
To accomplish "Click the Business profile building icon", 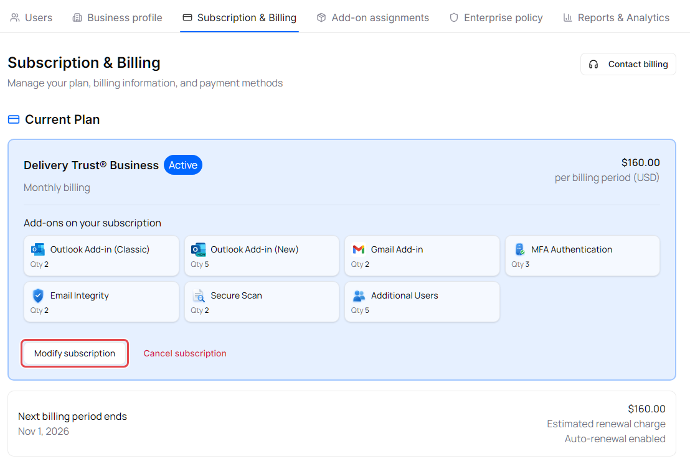I will click(77, 17).
